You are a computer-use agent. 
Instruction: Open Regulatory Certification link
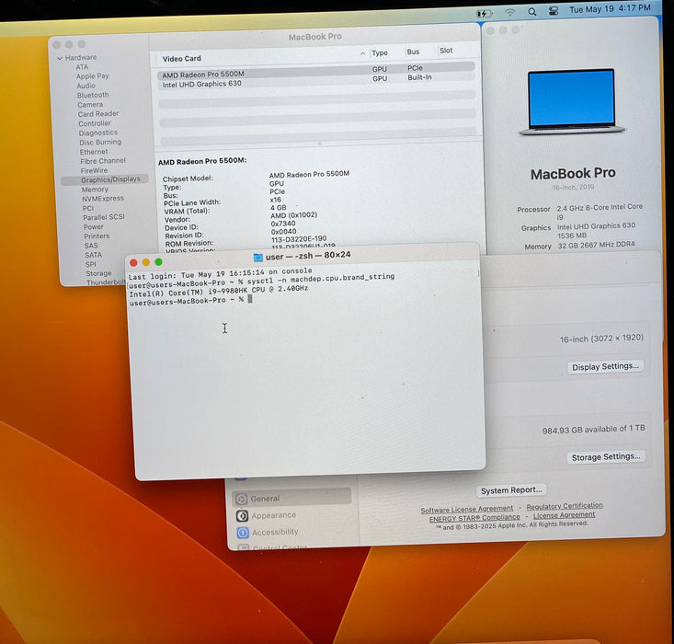click(x=565, y=506)
